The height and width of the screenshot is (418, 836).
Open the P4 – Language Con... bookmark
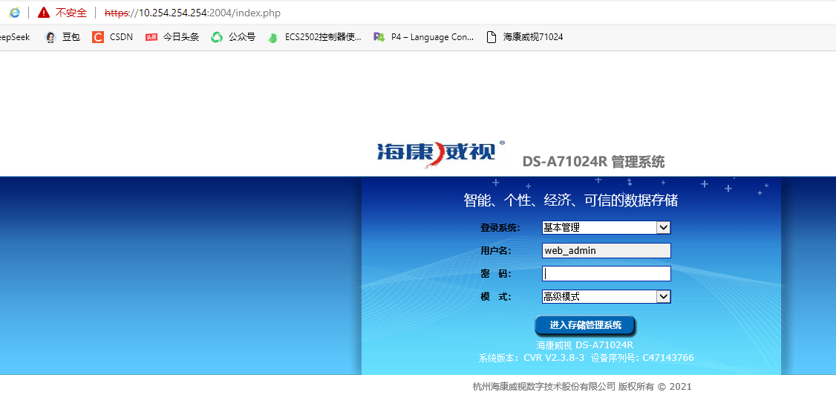tap(432, 37)
